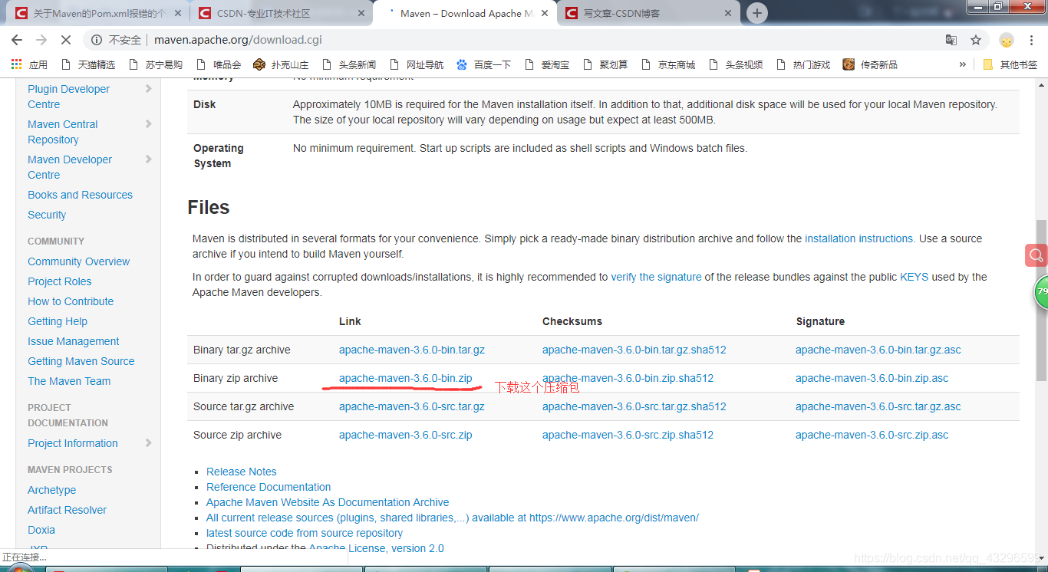Open Getting Maven Source page
This screenshot has height=572, width=1048.
[x=81, y=361]
